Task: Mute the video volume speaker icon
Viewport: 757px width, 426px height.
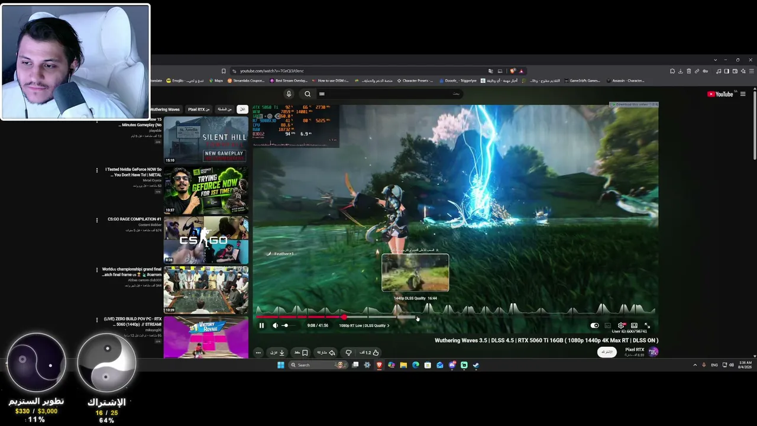Action: click(x=275, y=325)
